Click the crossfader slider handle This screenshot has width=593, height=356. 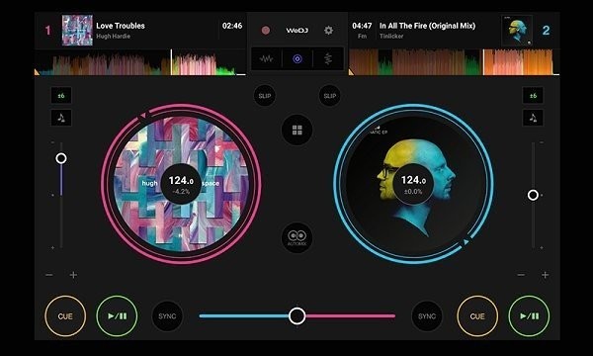pos(297,315)
